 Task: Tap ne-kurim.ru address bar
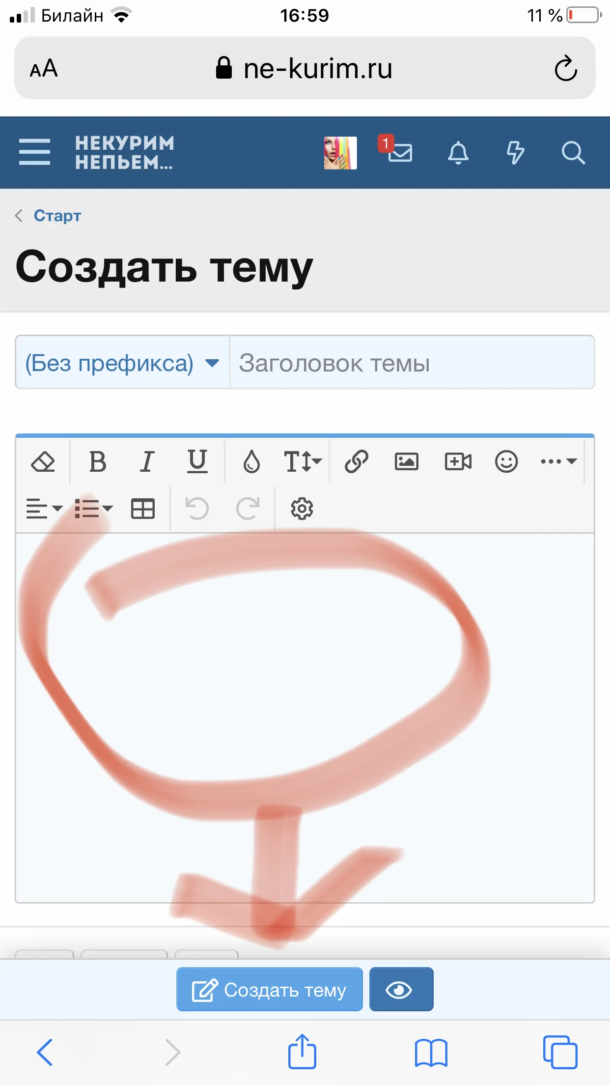click(x=305, y=68)
